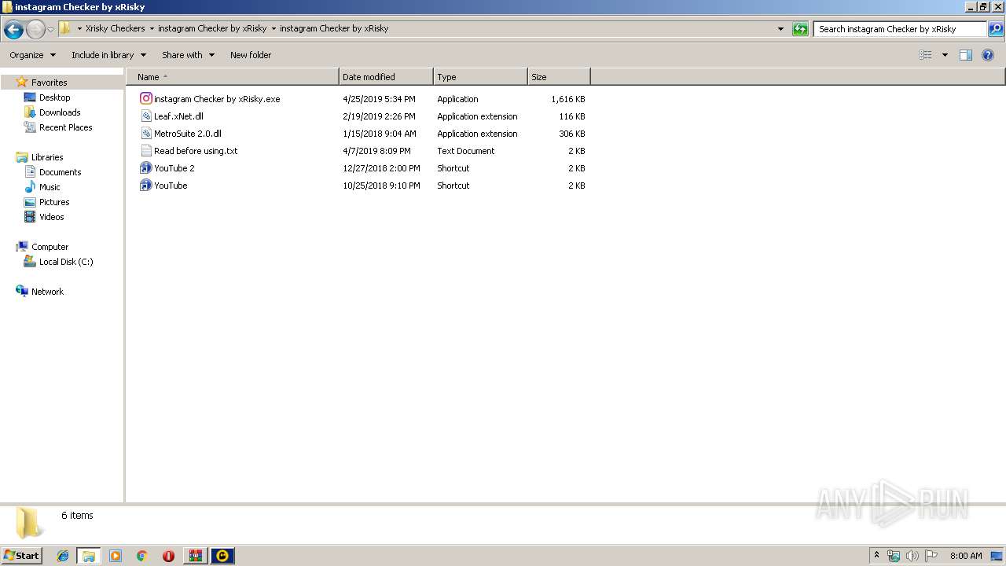The width and height of the screenshot is (1006, 566).
Task: Sort by Date modified column header
Action: (386, 77)
